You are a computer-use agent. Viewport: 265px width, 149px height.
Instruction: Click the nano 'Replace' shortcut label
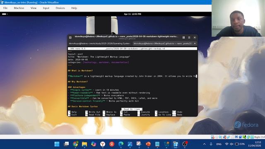pyautogui.click(x=111, y=115)
